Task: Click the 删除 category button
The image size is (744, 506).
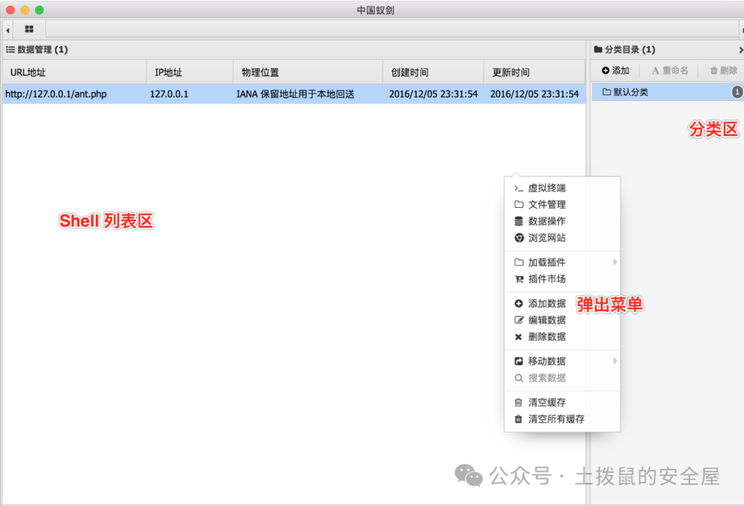Action: pyautogui.click(x=723, y=71)
